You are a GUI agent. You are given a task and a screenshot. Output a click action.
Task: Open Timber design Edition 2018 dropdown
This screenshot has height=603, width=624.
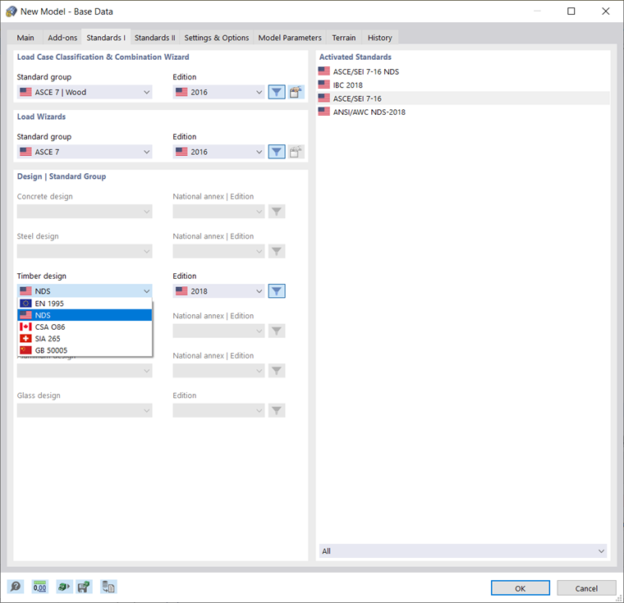(x=218, y=291)
